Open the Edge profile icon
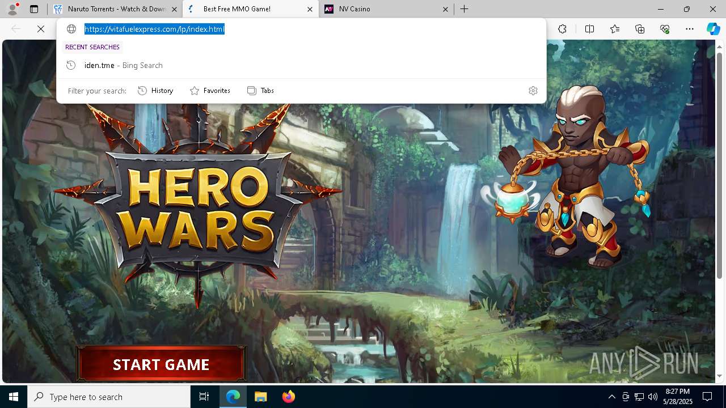Viewport: 726px width, 408px height. coord(12,9)
